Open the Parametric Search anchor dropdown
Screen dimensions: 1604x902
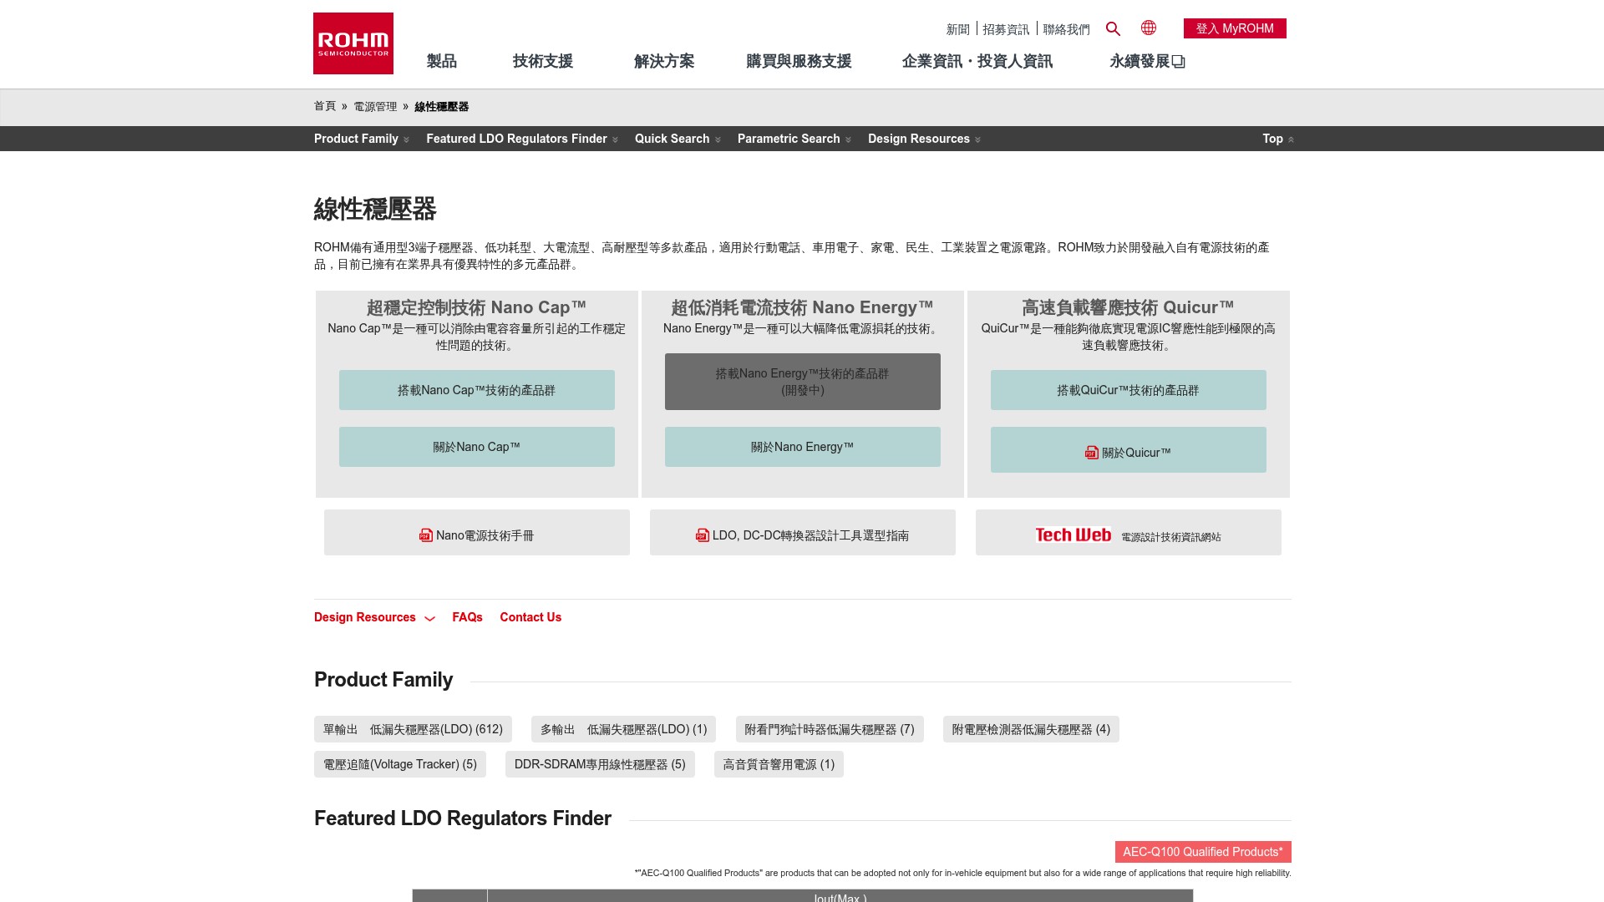click(x=794, y=139)
